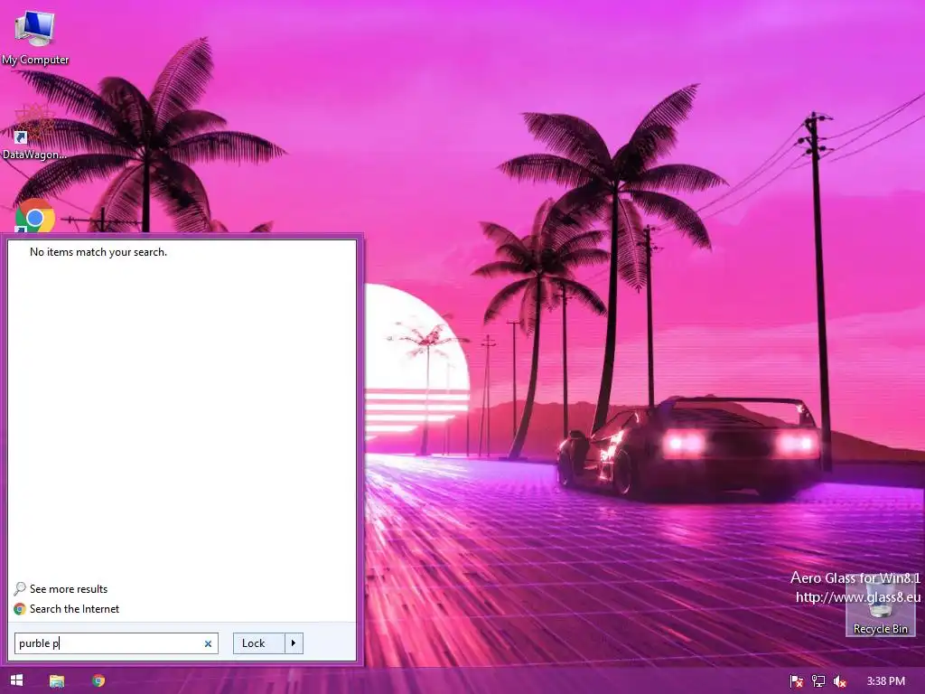Open the DataWagon desktop shortcut
Image resolution: width=925 pixels, height=694 pixels.
pos(35,133)
